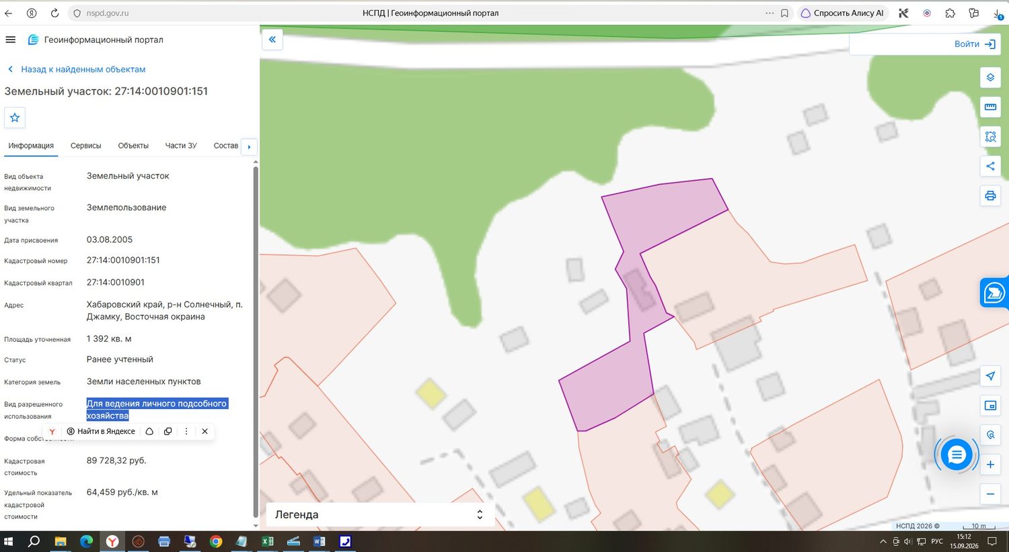Copy the selected text from the popup toolbar
1009x552 pixels.
pos(167,431)
